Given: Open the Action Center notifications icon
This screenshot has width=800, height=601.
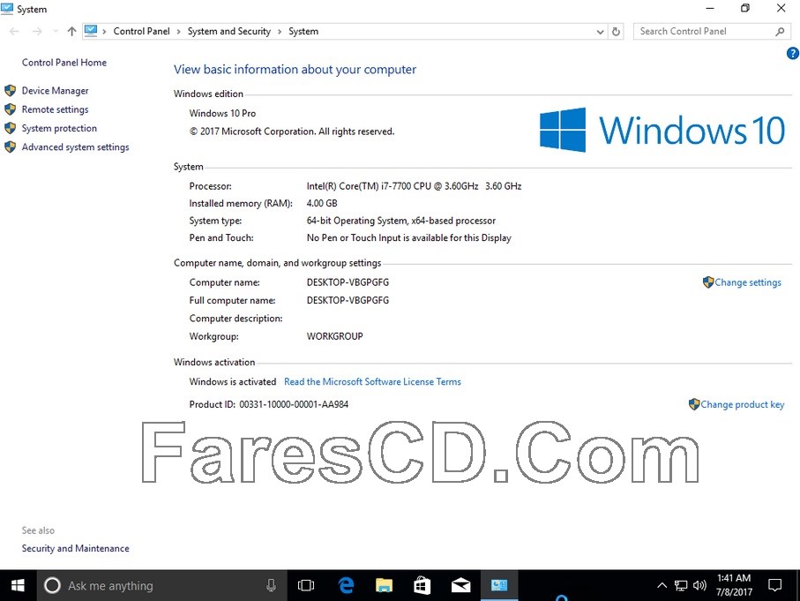Looking at the screenshot, I should pos(775,586).
